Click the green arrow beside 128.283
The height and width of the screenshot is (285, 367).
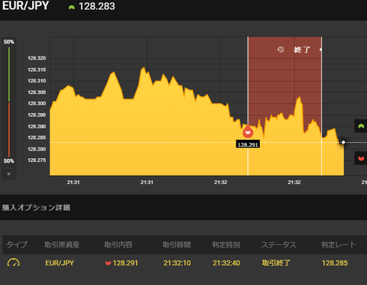pyautogui.click(x=71, y=7)
